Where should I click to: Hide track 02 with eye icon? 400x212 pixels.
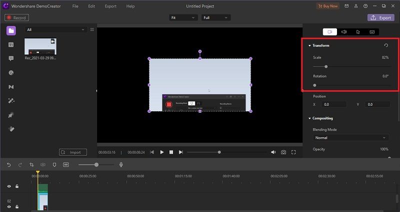point(9,207)
